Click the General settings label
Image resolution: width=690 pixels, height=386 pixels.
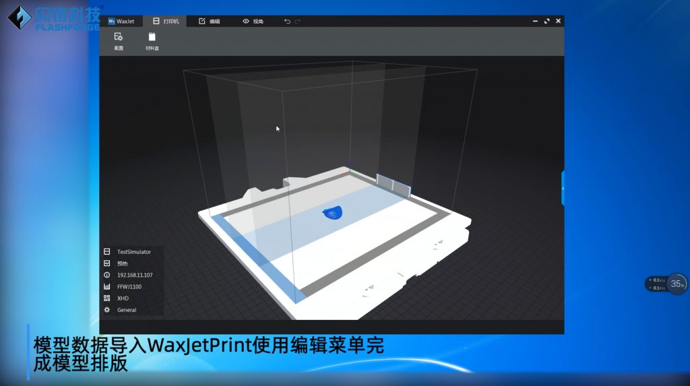[x=127, y=310]
